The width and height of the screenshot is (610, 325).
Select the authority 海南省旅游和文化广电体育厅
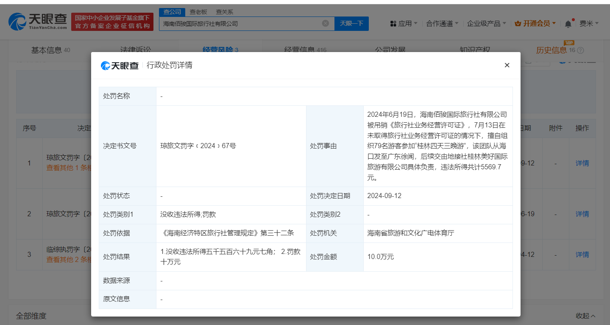point(411,233)
